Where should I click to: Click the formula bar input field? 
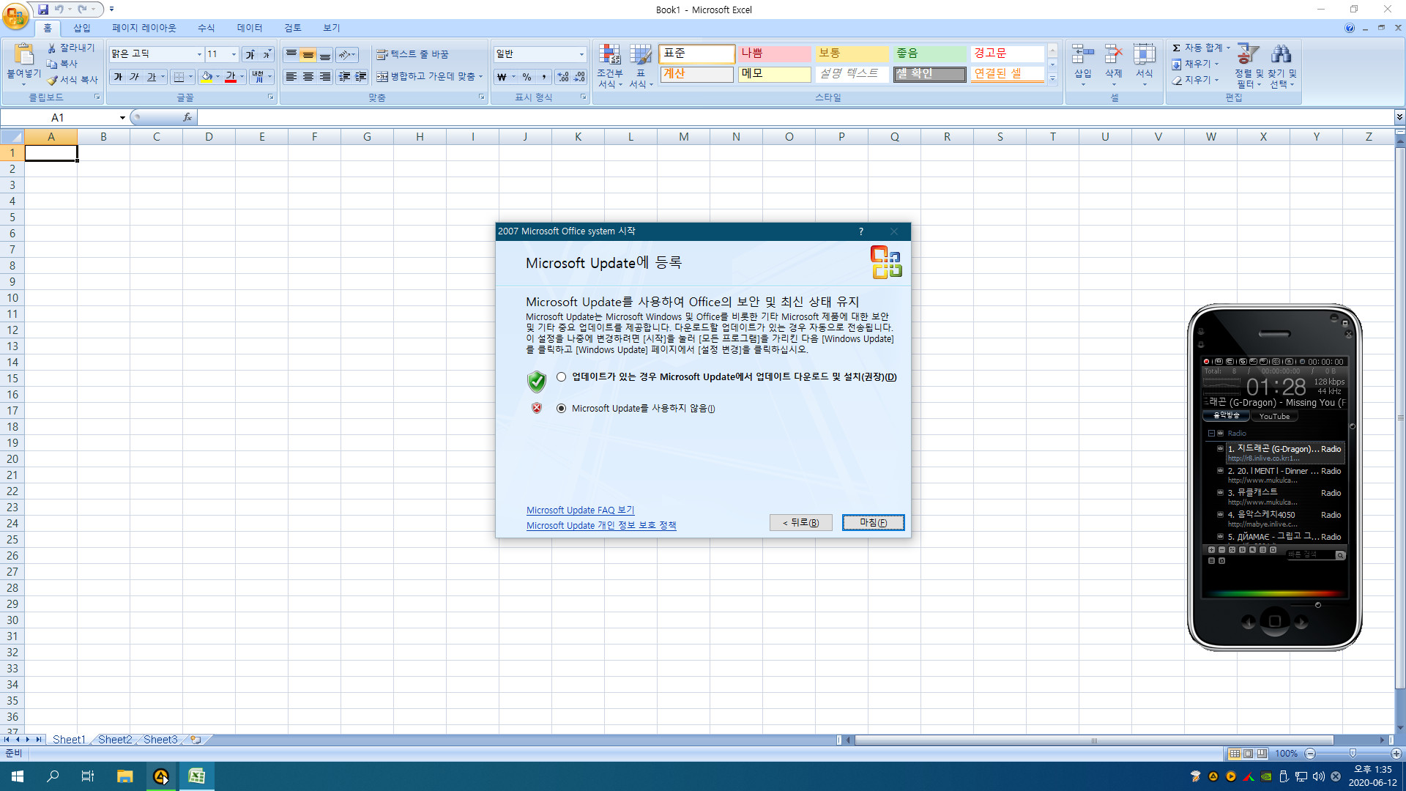click(x=795, y=117)
